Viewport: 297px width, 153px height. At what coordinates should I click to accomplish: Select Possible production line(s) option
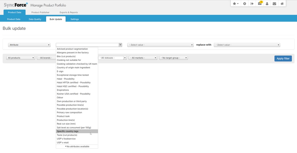point(77,105)
